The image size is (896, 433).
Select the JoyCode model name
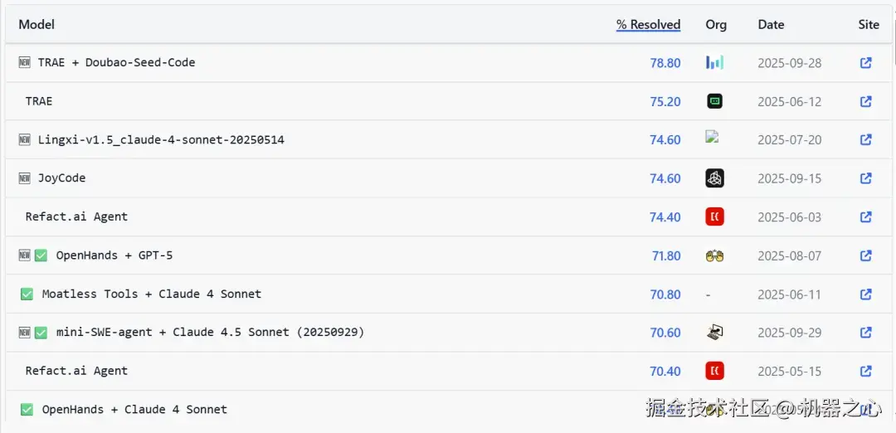click(x=61, y=178)
